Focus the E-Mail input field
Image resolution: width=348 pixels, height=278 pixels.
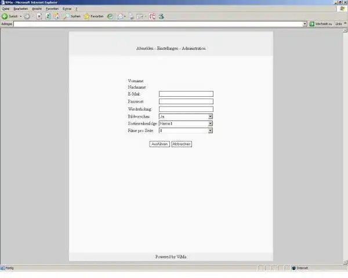(186, 94)
